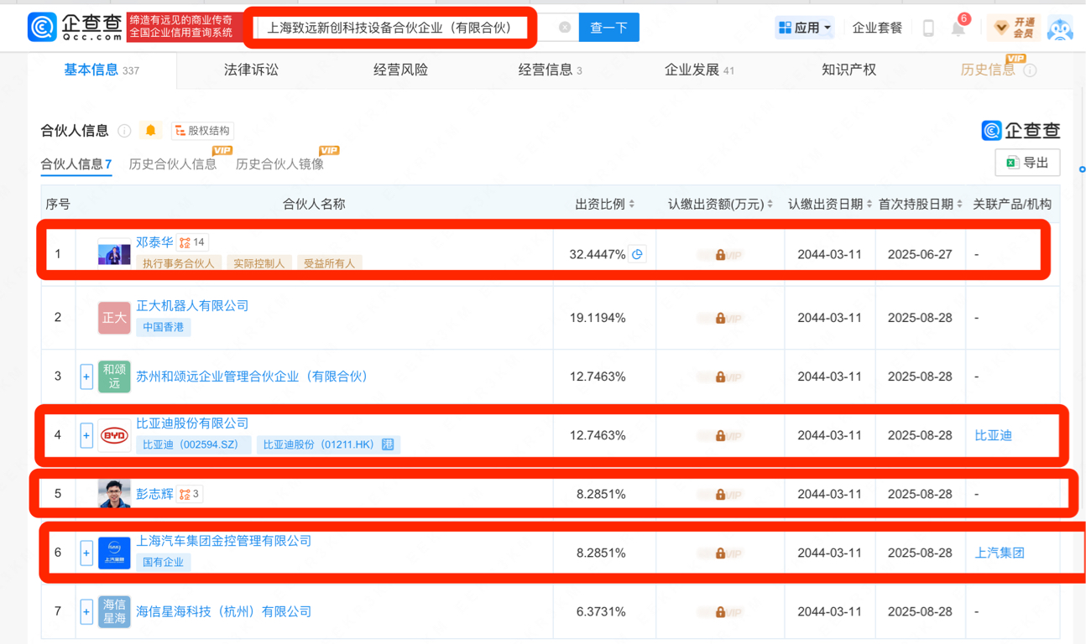The image size is (1086, 644).
Task: Switch to the 基本信息 tab
Action: click(102, 70)
